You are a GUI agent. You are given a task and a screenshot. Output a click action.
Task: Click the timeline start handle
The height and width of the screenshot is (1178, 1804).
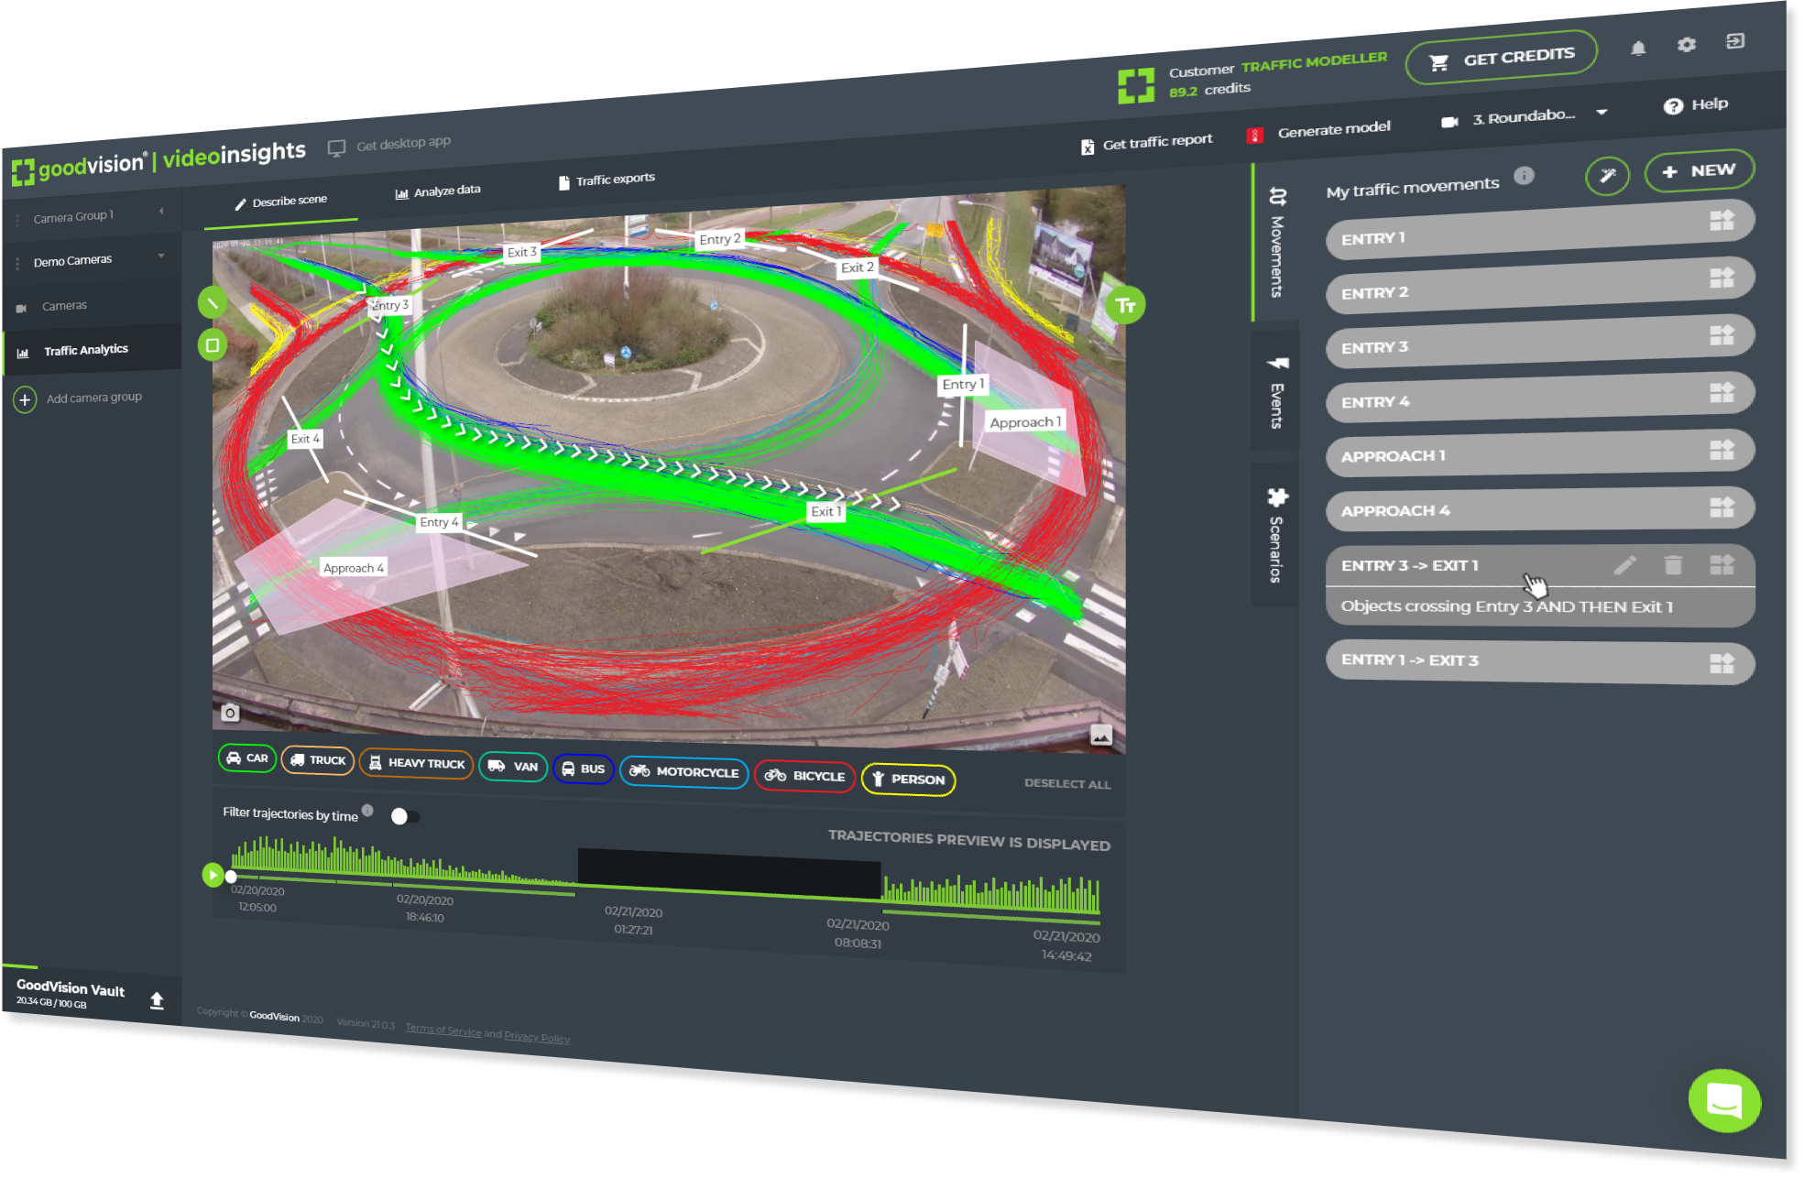pyautogui.click(x=231, y=877)
